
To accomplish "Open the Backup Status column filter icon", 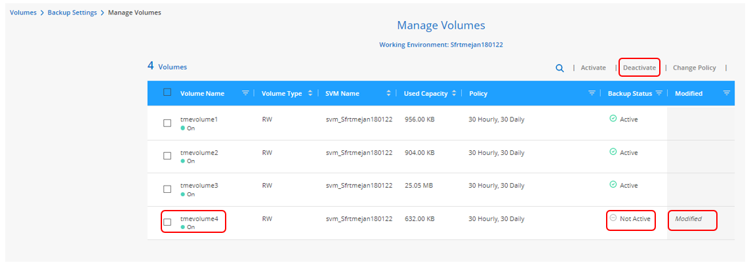I will click(659, 93).
